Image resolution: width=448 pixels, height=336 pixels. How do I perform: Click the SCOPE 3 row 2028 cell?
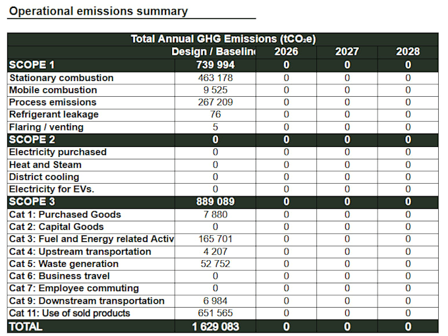click(408, 202)
